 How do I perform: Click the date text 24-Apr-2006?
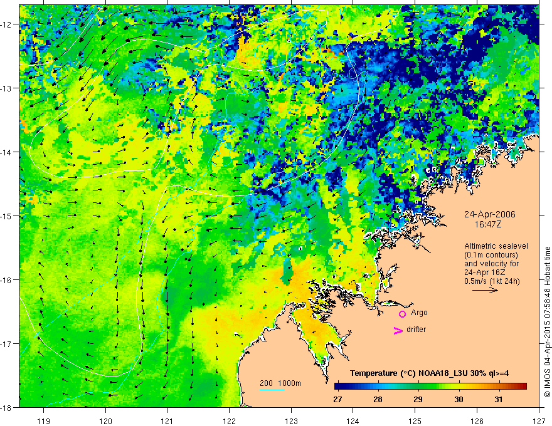click(x=490, y=214)
